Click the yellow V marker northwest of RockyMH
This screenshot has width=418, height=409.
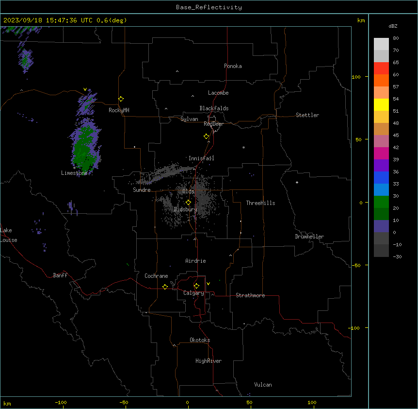[85, 89]
